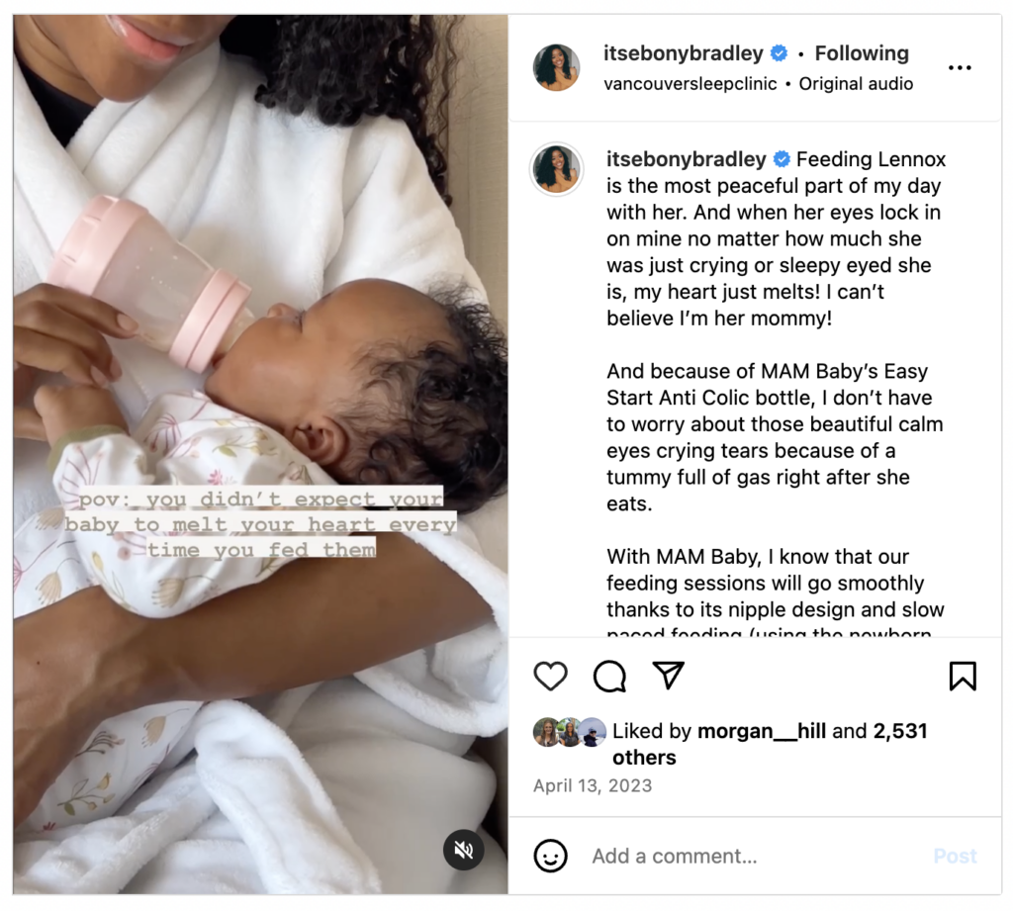Open the itsebonybradley username in caption
Screen dimensions: 1013x911
[x=687, y=159]
